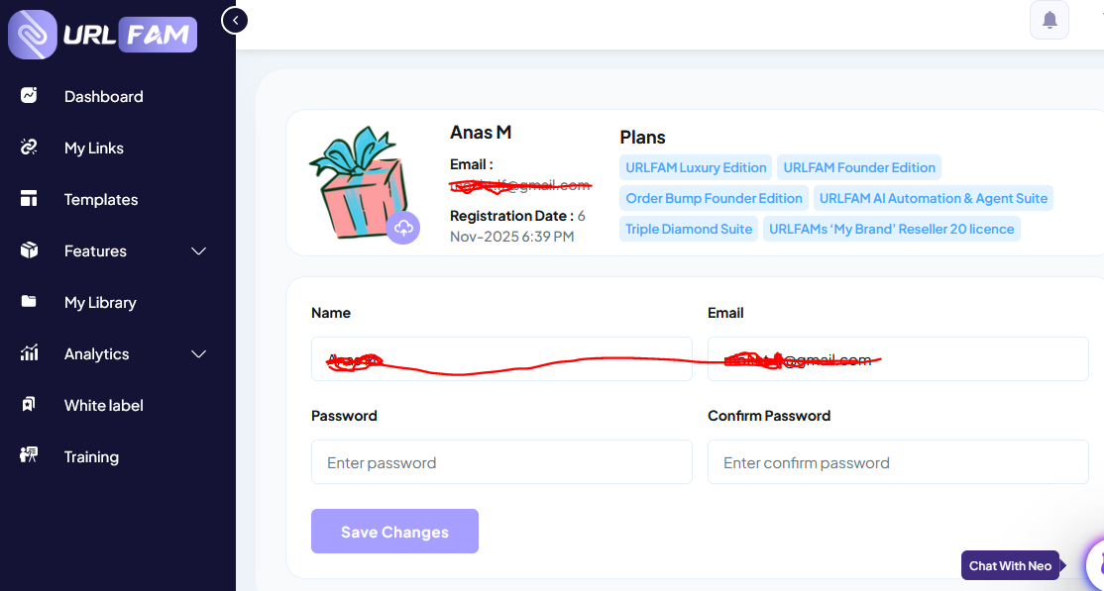This screenshot has width=1104, height=591.
Task: Click the gift box profile picture
Action: coord(357,184)
